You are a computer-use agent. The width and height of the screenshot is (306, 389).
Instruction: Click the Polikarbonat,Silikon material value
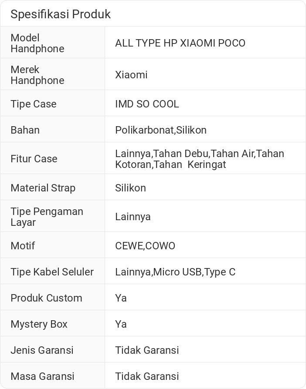coord(161,130)
